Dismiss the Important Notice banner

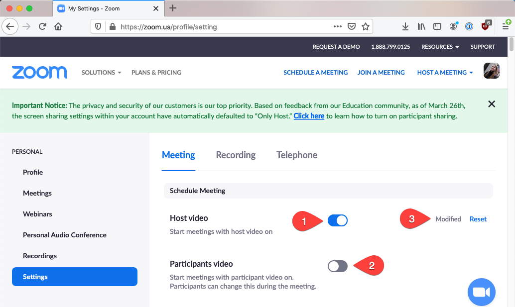pos(492,104)
